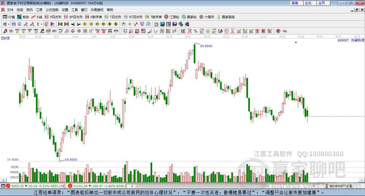Image resolution: width=365 pixels, height=196 pixels.
Task: Open the P数字表 tool
Action: pyautogui.click(x=94, y=17)
